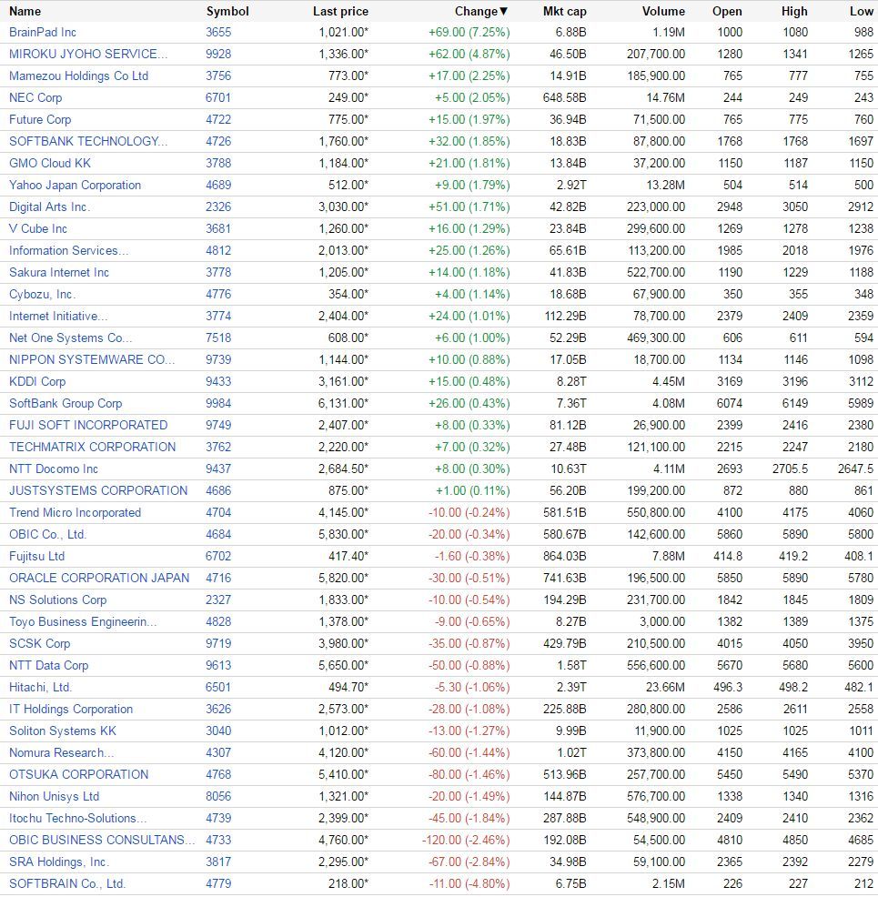Sort by the Volume column header
This screenshot has height=897, width=878.
click(x=663, y=11)
